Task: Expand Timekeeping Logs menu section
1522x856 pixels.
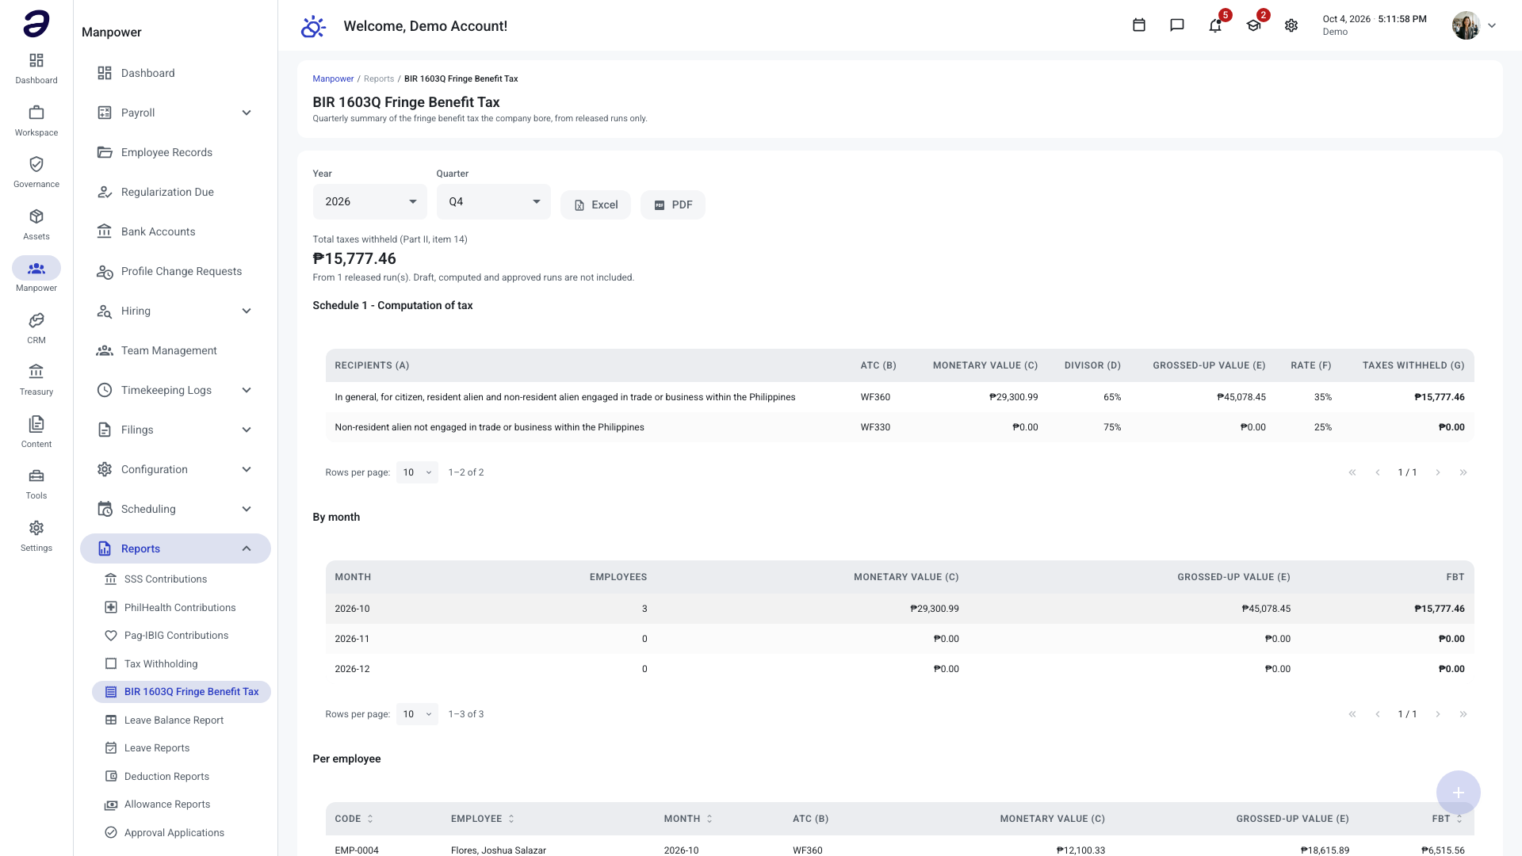Action: tap(175, 390)
